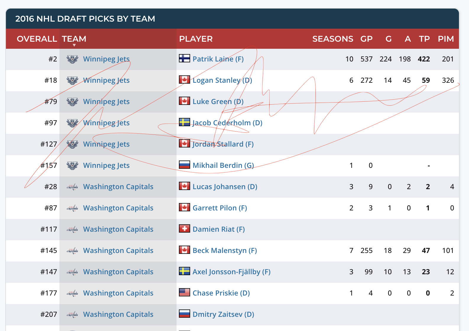Sort table by TP column header
The width and height of the screenshot is (469, 331).
(424, 39)
